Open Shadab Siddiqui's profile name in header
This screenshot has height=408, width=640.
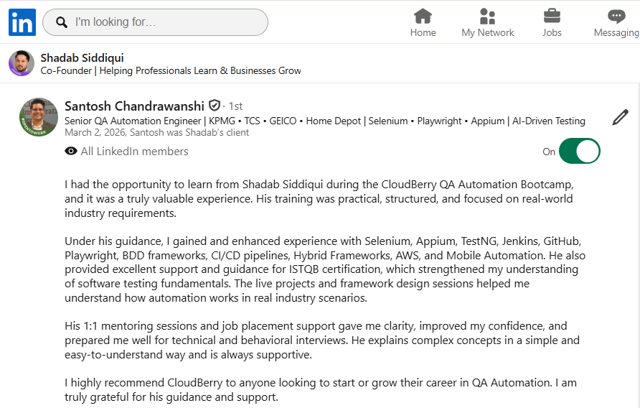click(83, 57)
